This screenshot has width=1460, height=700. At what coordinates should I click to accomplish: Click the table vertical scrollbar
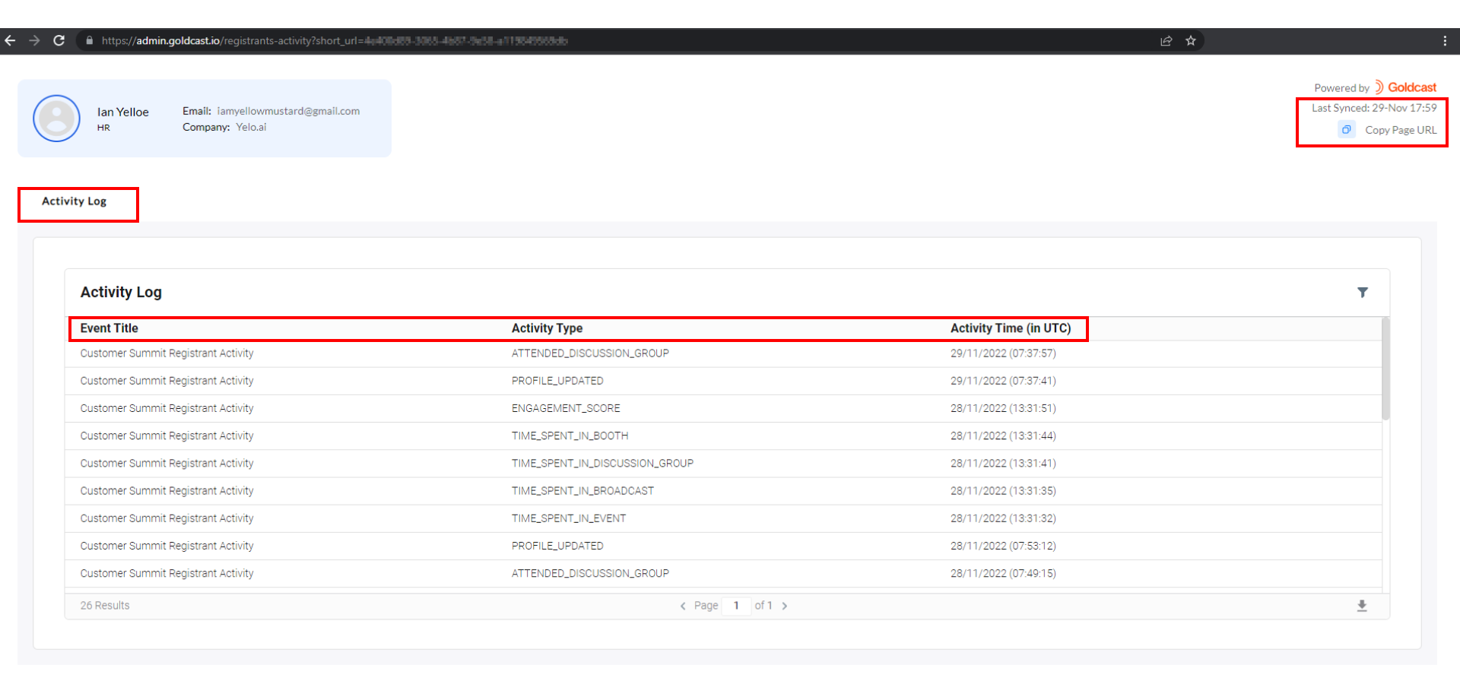(x=1385, y=369)
